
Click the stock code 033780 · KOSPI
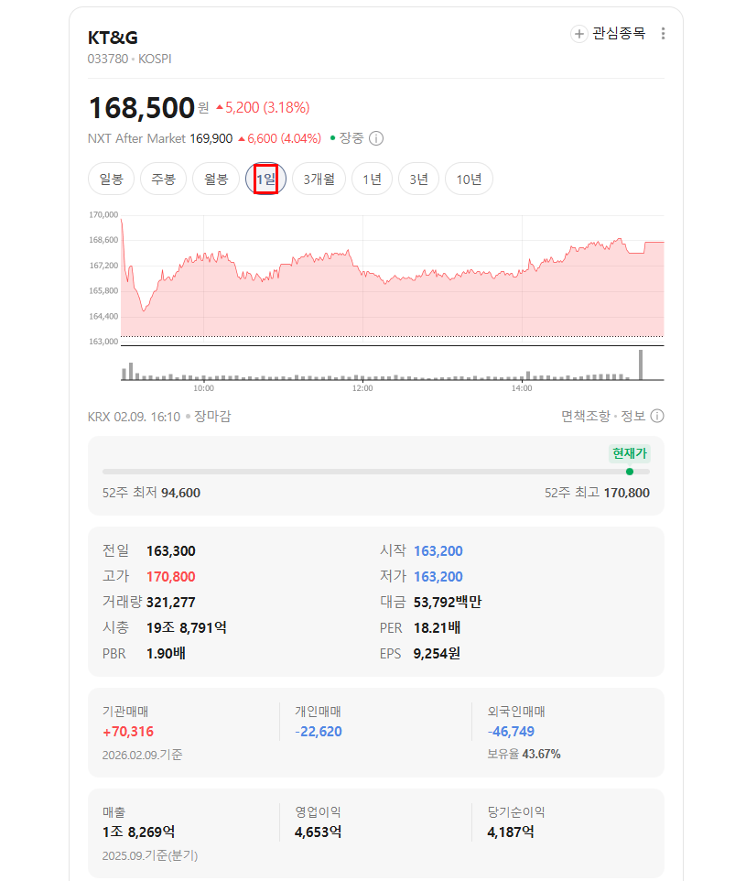(130, 59)
